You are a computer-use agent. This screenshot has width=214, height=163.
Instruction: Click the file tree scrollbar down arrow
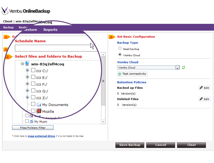(103, 122)
